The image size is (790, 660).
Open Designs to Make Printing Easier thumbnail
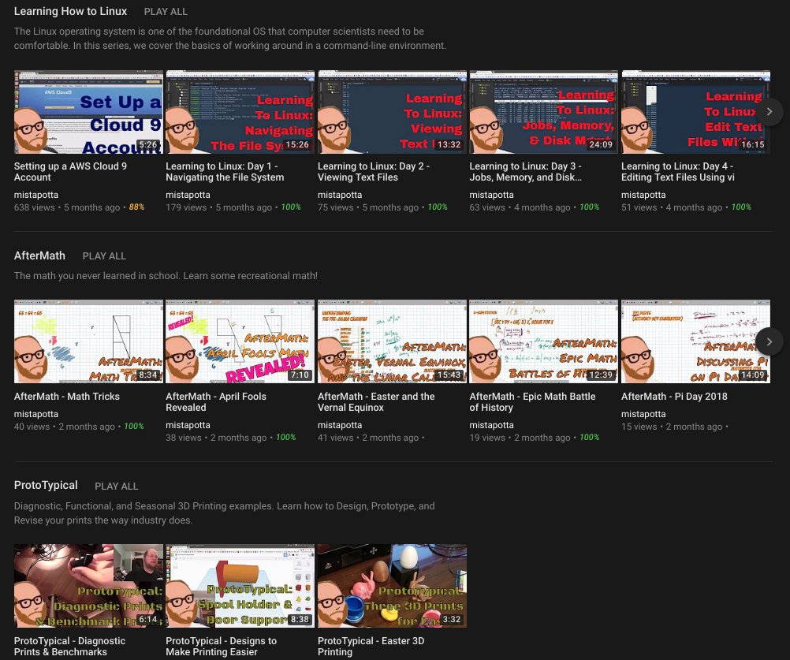point(240,586)
